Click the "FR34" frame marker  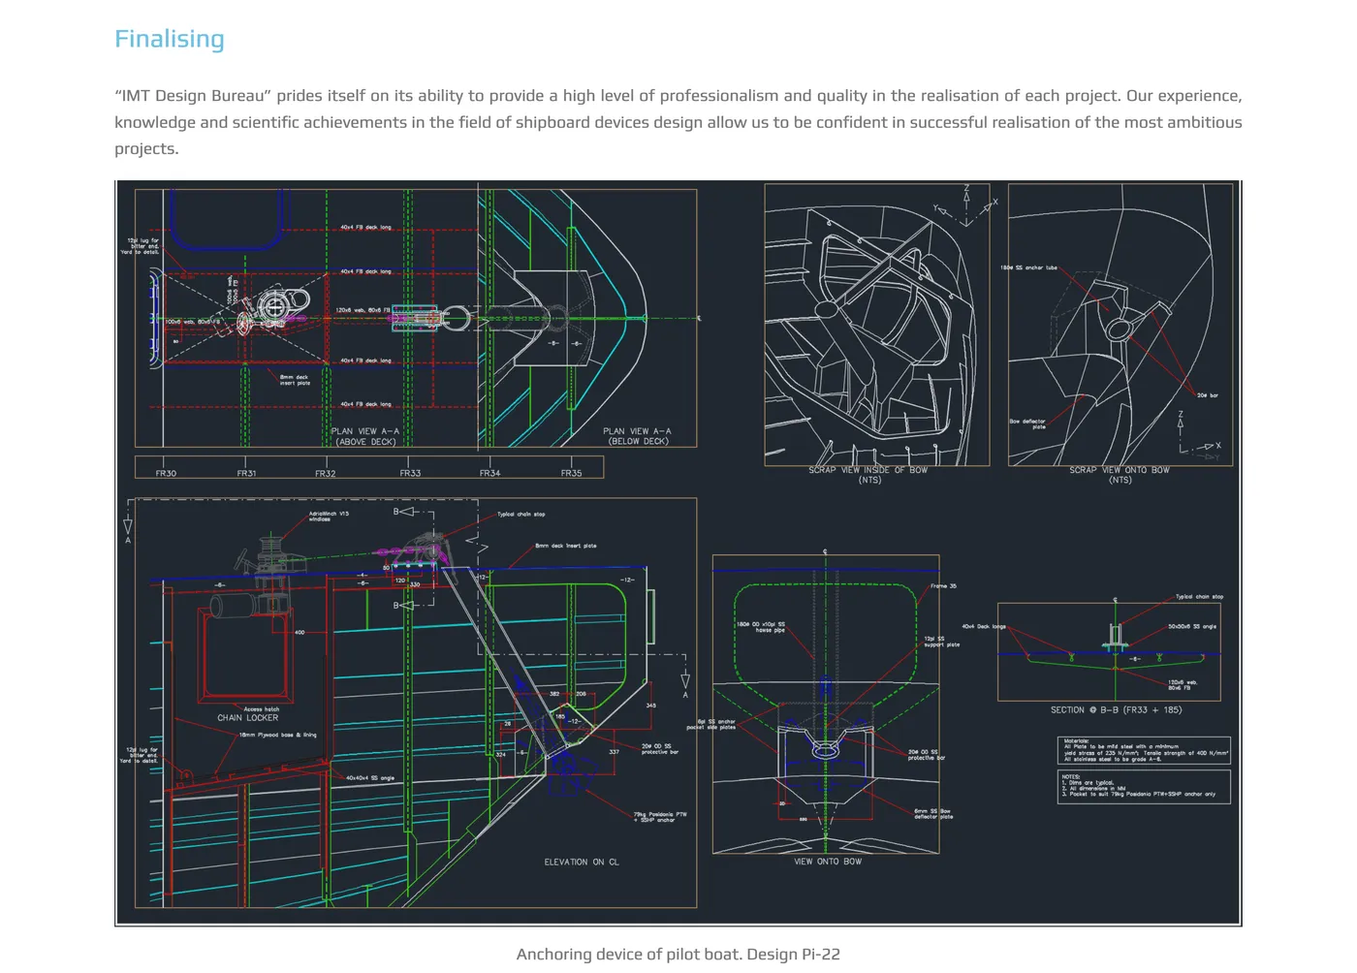[489, 474]
